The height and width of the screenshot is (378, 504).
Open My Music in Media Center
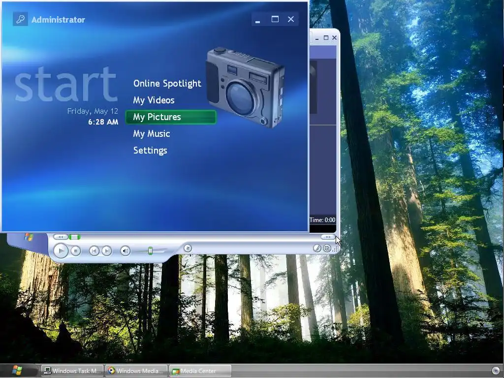[152, 133]
